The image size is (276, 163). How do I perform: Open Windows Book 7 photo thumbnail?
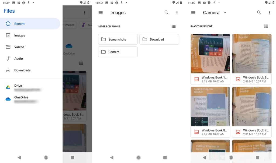click(252, 107)
